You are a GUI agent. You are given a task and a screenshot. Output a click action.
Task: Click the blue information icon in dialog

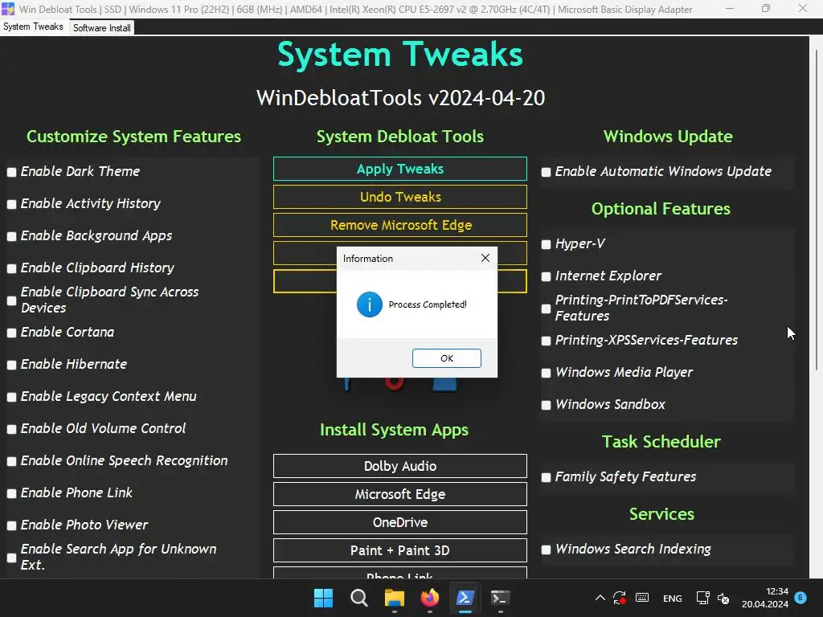click(x=370, y=304)
